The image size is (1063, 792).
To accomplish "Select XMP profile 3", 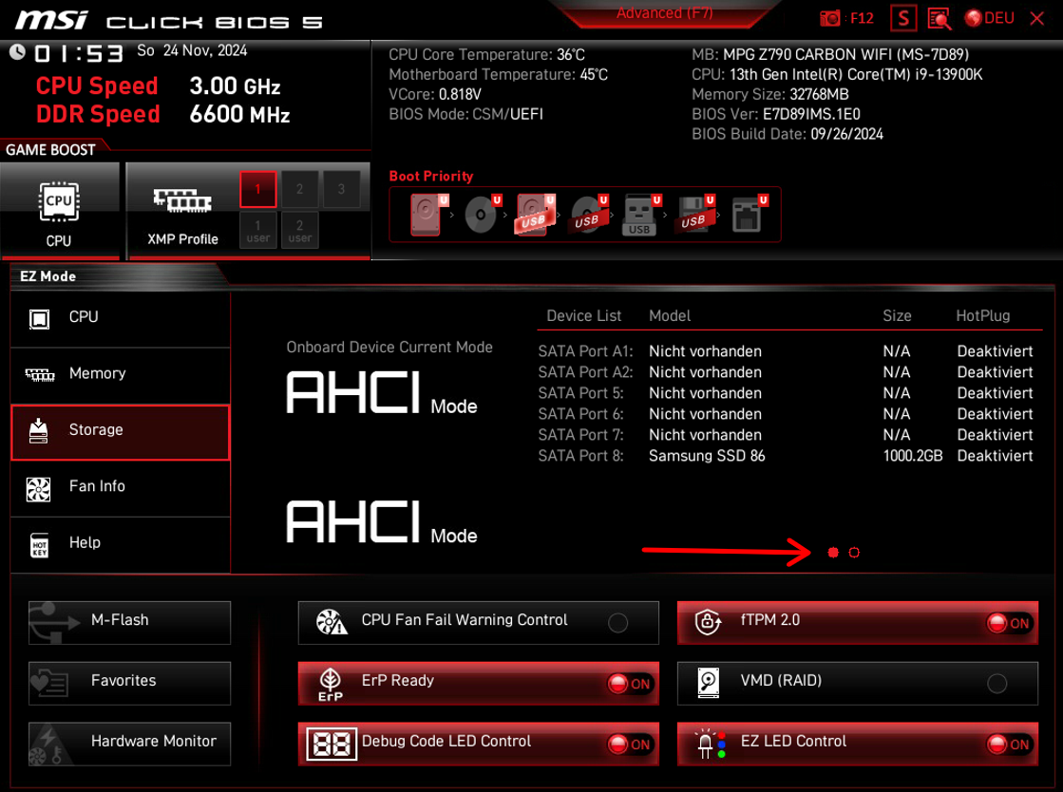I will (x=341, y=189).
